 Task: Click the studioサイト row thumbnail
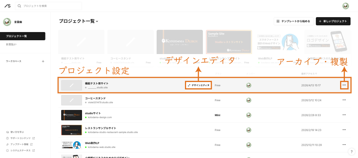tap(72, 115)
